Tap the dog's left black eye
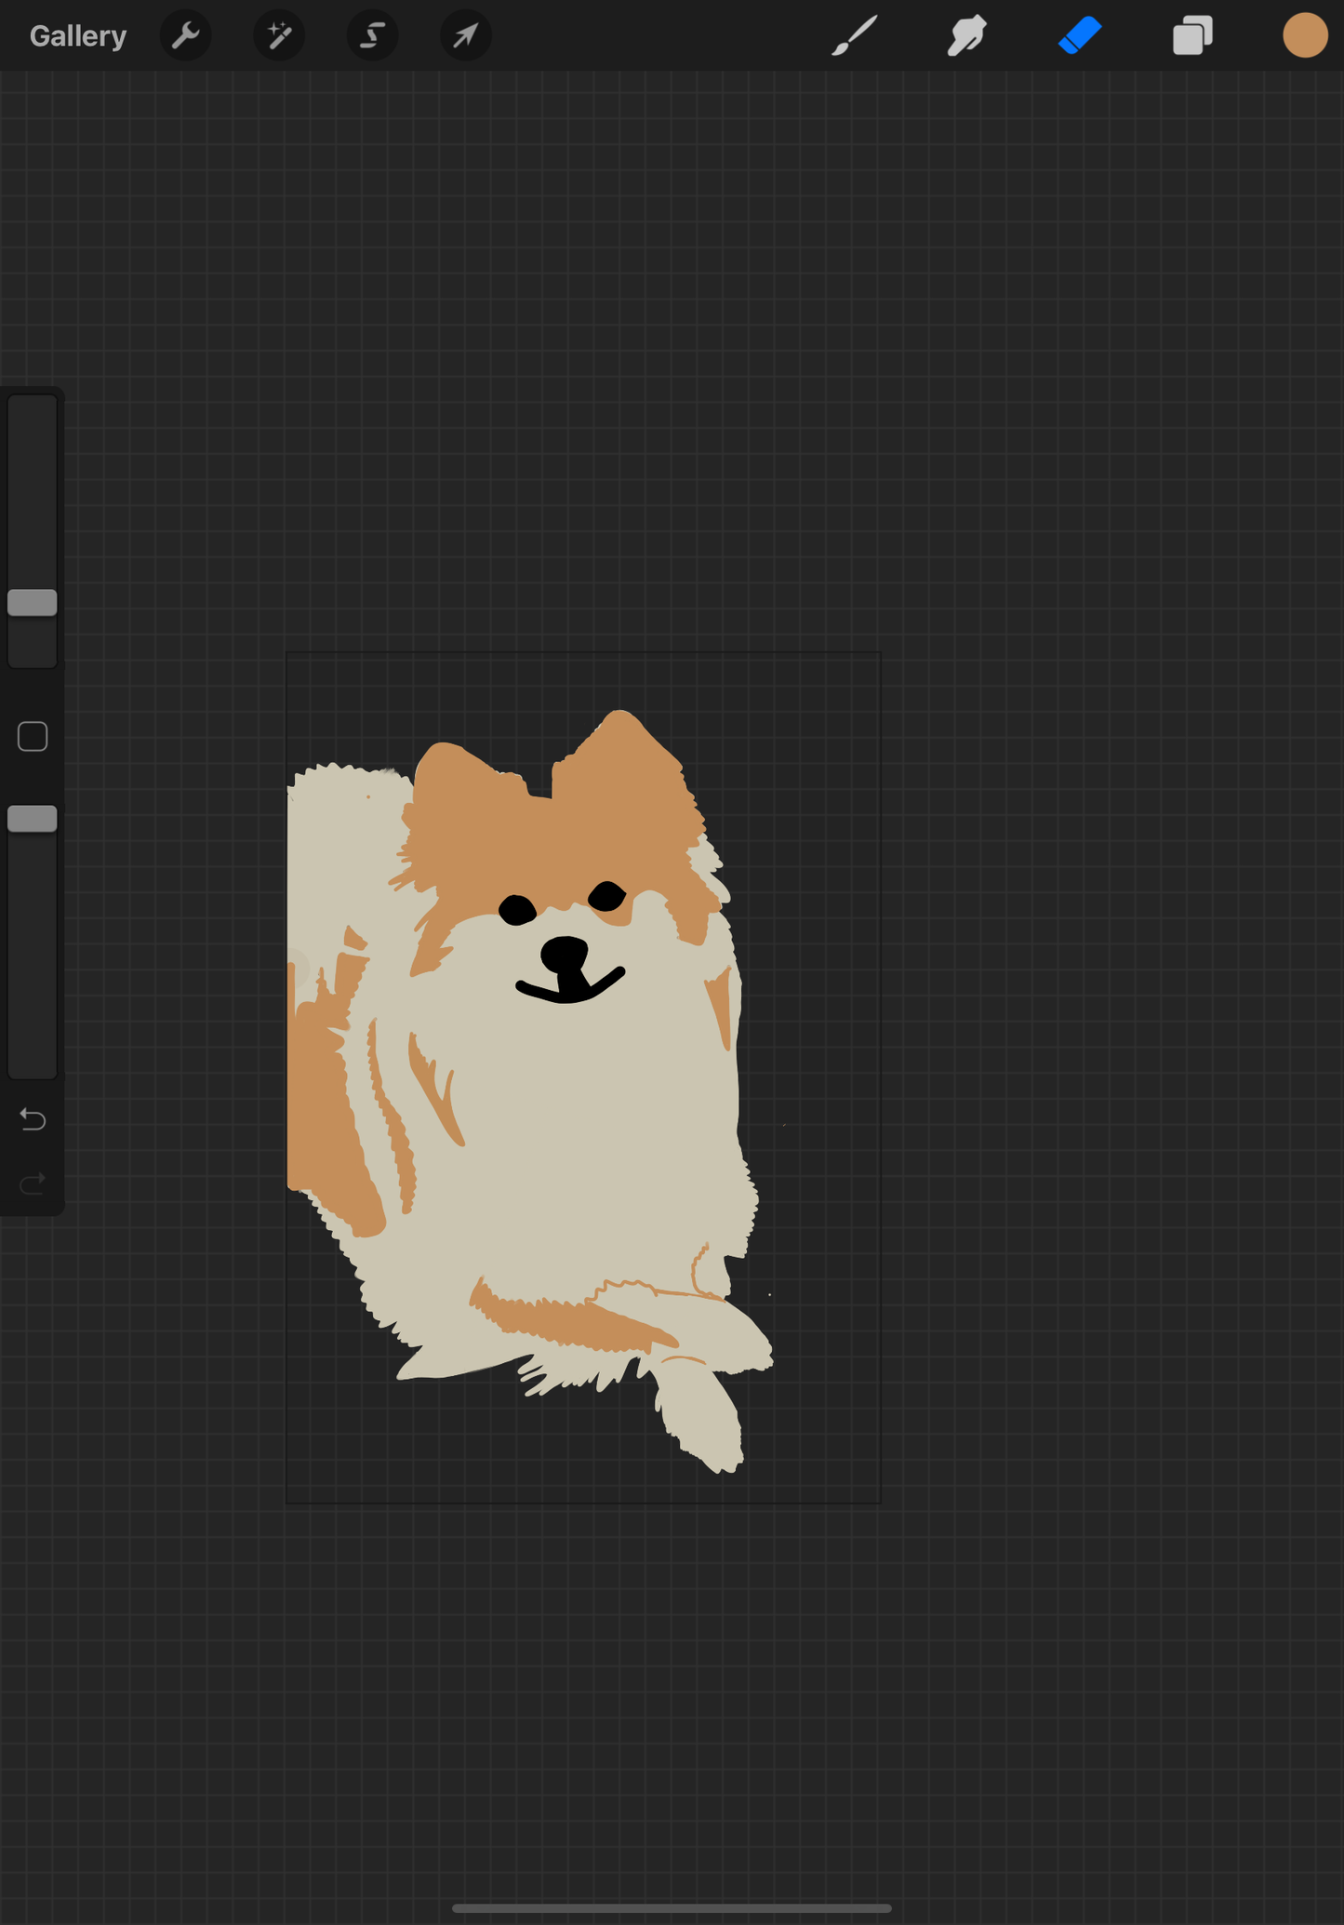 (x=517, y=909)
